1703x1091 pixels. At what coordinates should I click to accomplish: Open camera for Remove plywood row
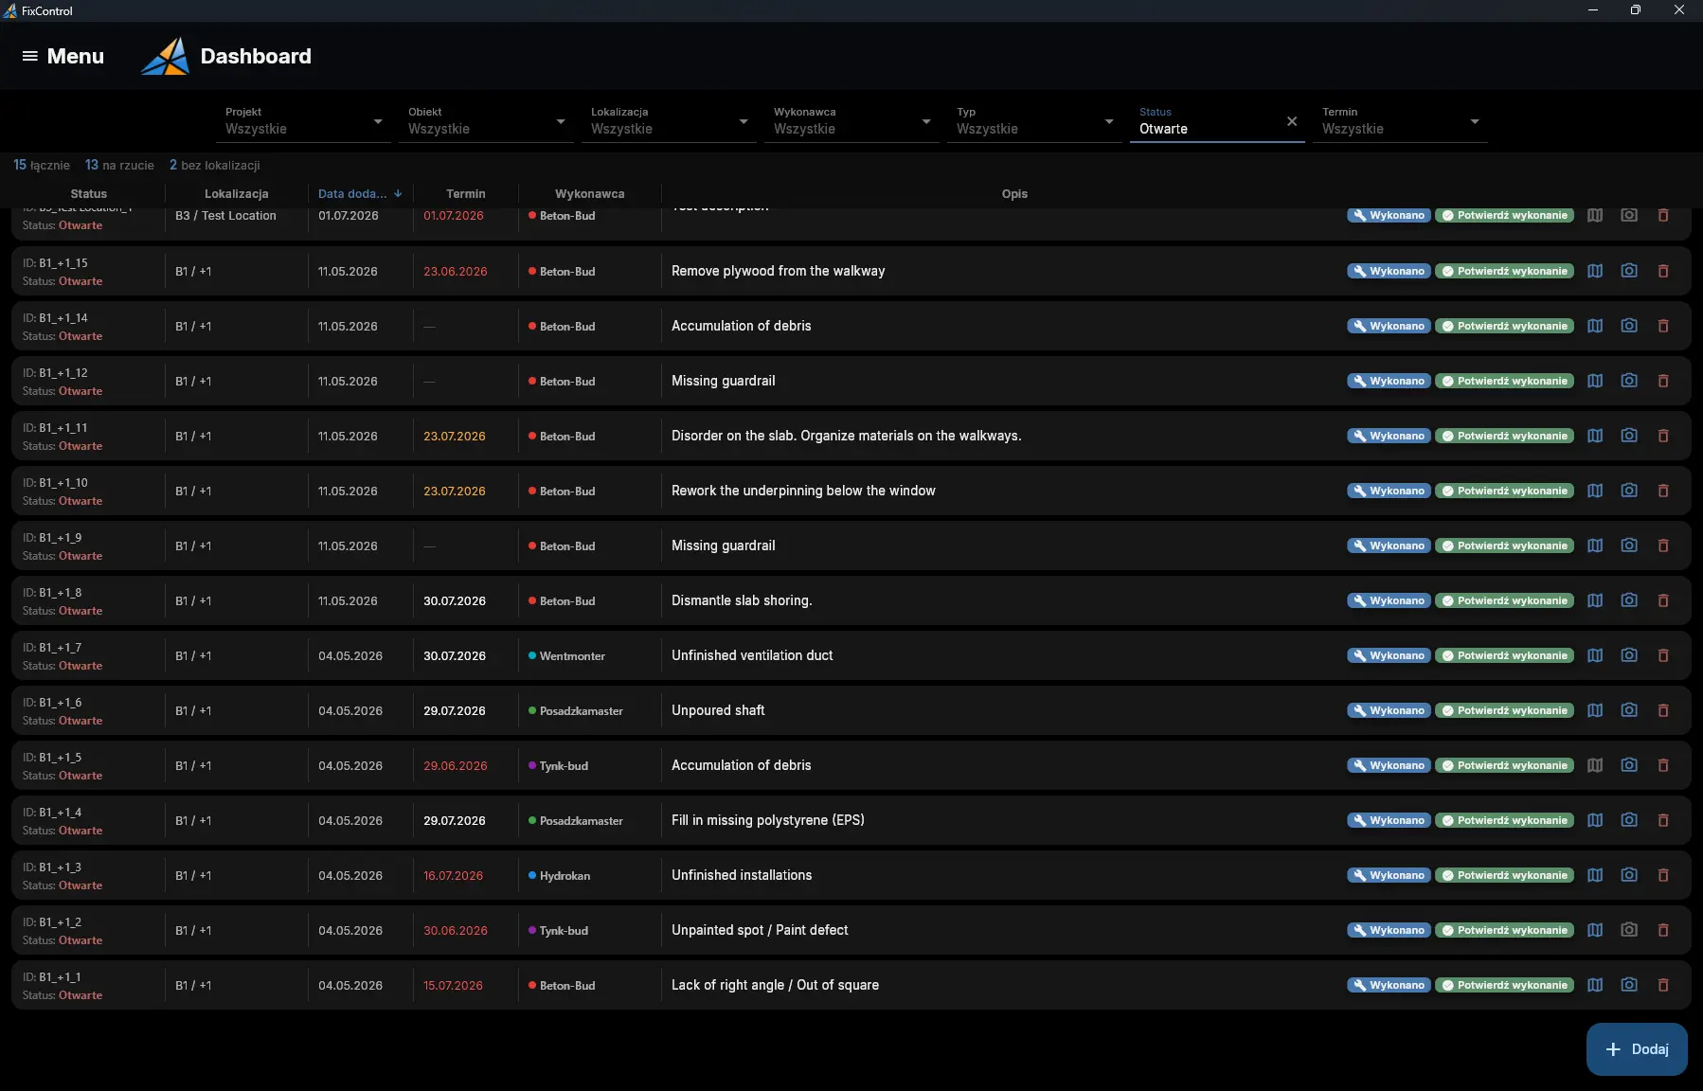click(1629, 271)
